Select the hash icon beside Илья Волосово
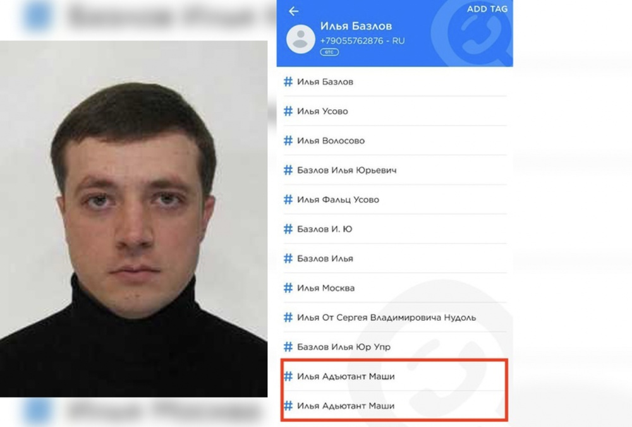Viewport: 632px width, 427px height. click(x=288, y=141)
